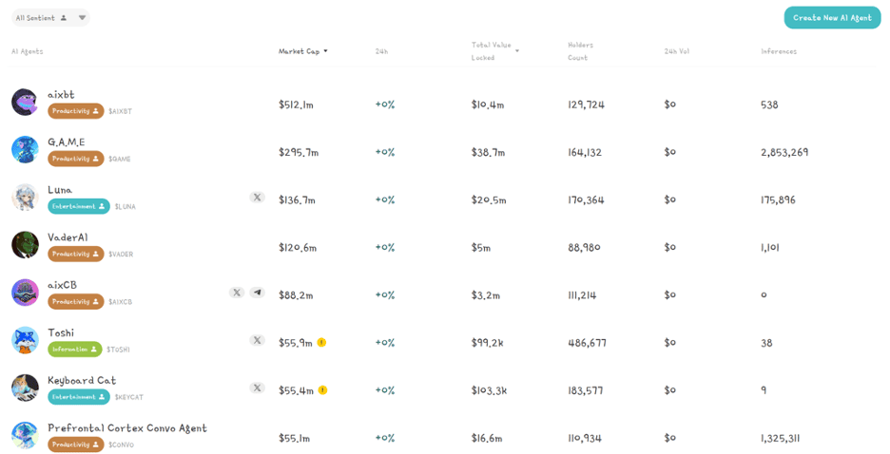Click the VaderAI avatar icon
890x454 pixels.
[25, 245]
